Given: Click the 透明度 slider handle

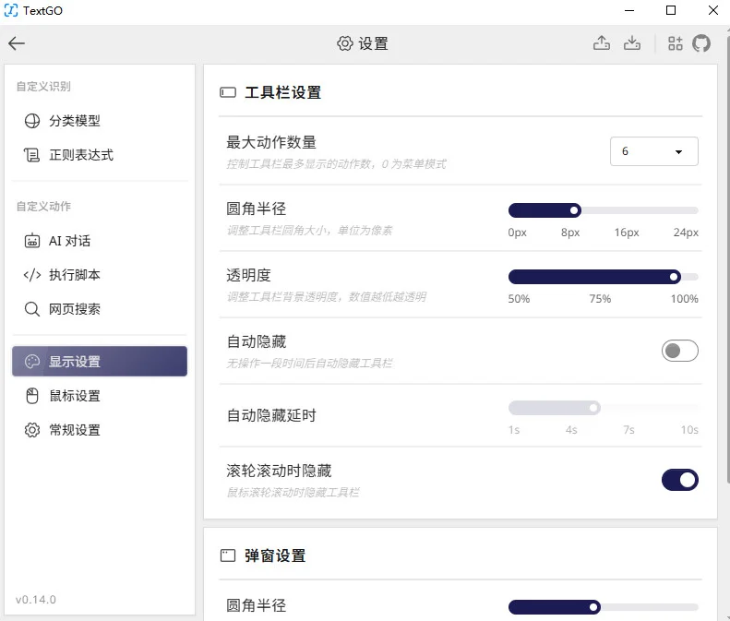Looking at the screenshot, I should click(x=674, y=277).
